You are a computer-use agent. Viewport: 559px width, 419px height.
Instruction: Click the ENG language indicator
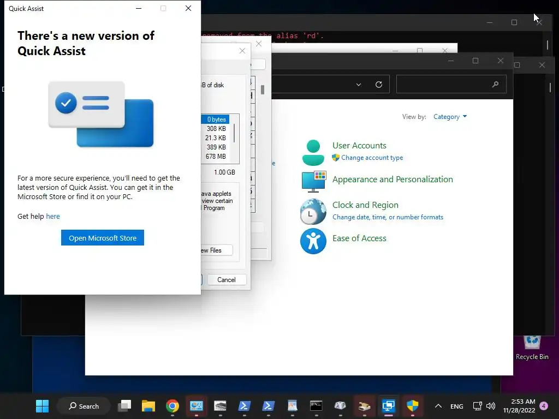[x=457, y=406]
